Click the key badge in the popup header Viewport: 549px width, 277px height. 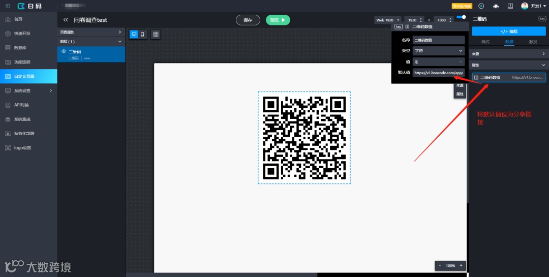coord(399,26)
